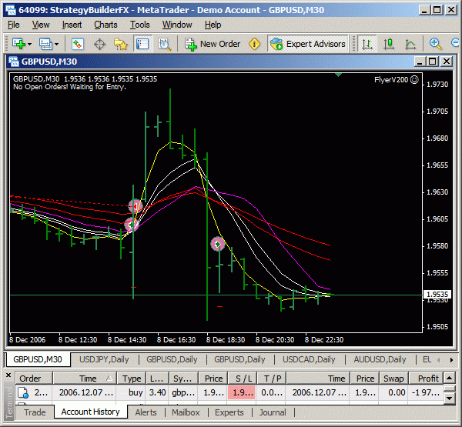Open the Tools menu
The height and width of the screenshot is (427, 462).
click(x=140, y=25)
